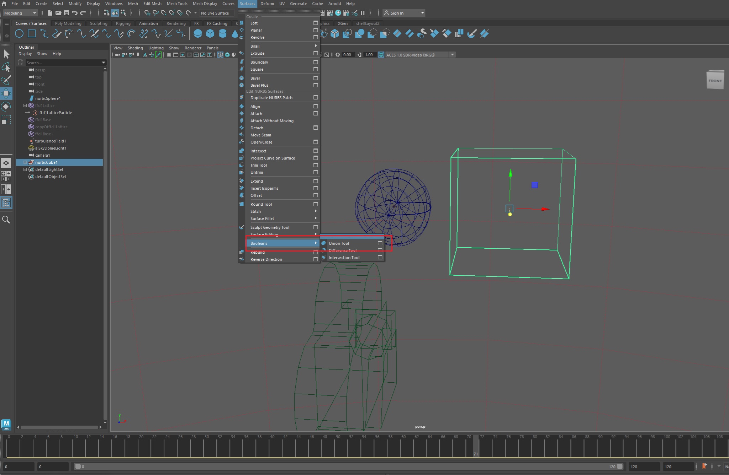Open the Outliner Display menu
The image size is (729, 475).
(x=25, y=54)
